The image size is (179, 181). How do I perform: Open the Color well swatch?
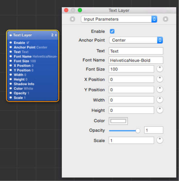tap(118, 121)
